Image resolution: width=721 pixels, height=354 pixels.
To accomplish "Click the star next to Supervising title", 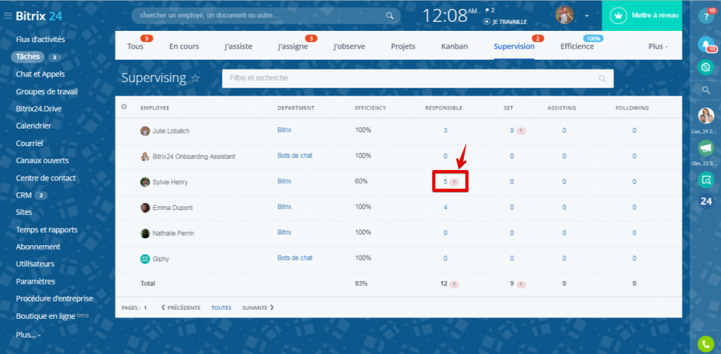I will pyautogui.click(x=196, y=79).
